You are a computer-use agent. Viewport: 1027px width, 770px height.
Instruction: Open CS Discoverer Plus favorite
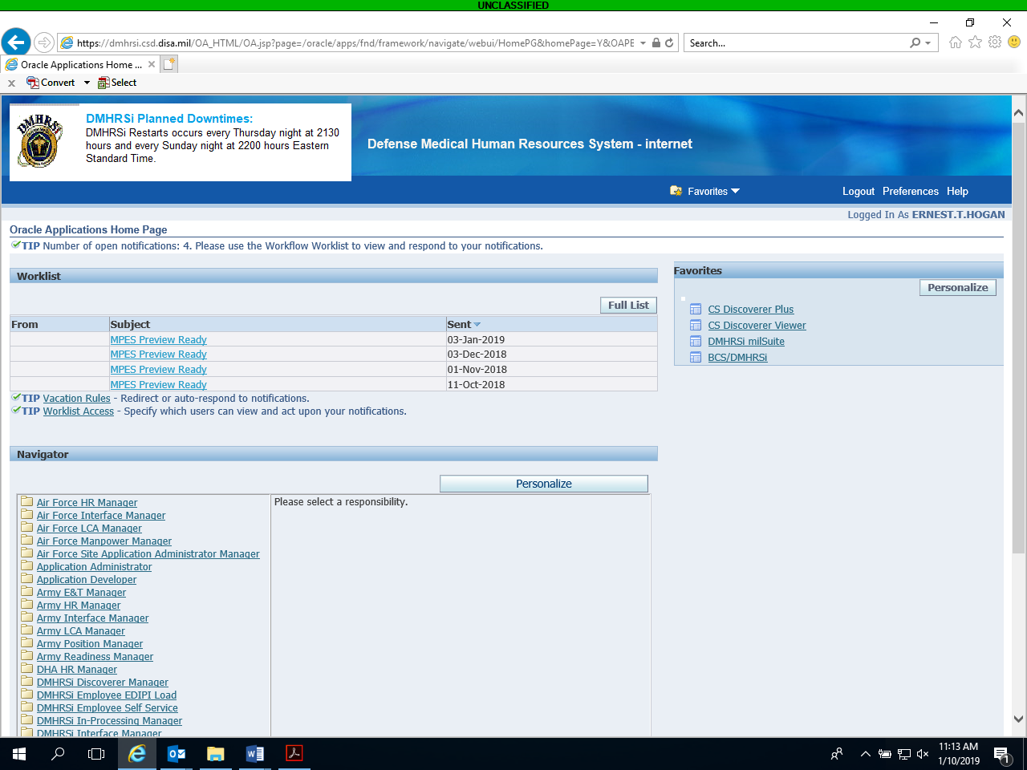pos(750,309)
